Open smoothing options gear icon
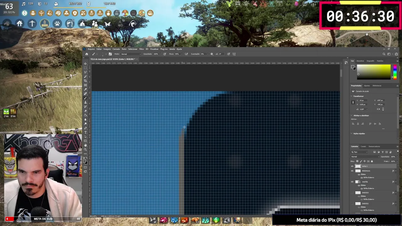 pos(212,54)
